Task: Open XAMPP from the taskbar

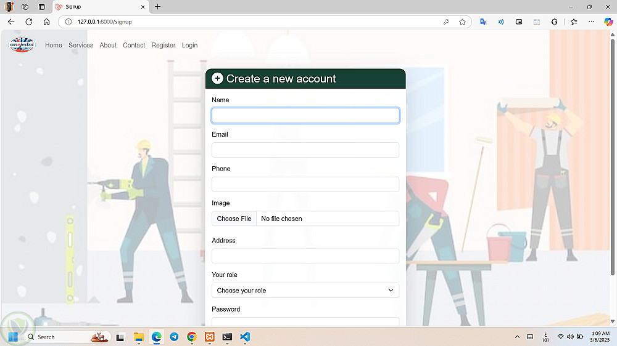Action: pos(209,337)
